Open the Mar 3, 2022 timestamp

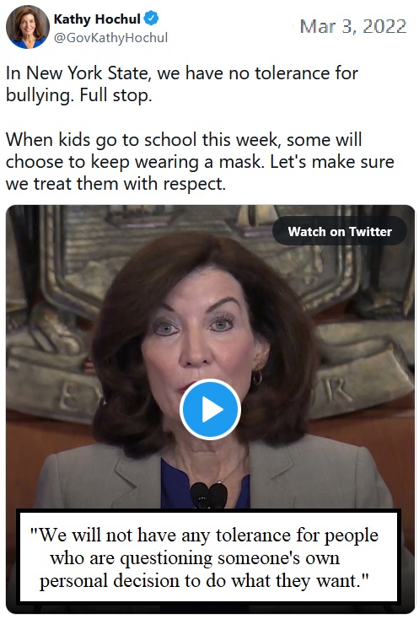pyautogui.click(x=352, y=26)
